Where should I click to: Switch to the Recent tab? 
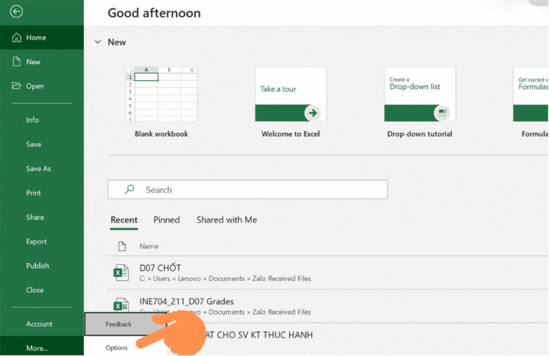124,220
